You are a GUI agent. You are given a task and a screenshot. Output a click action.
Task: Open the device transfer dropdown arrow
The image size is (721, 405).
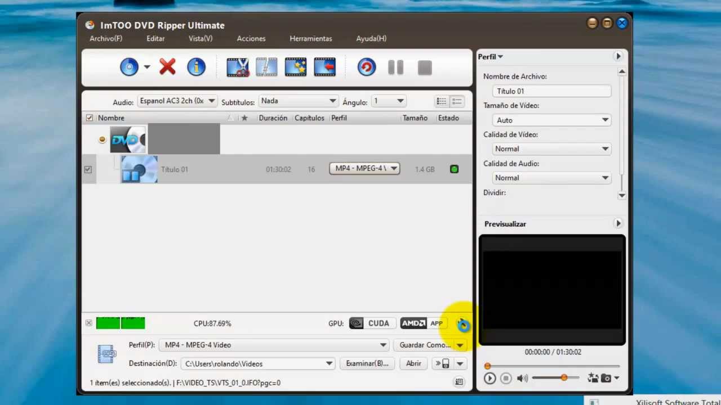tap(460, 363)
